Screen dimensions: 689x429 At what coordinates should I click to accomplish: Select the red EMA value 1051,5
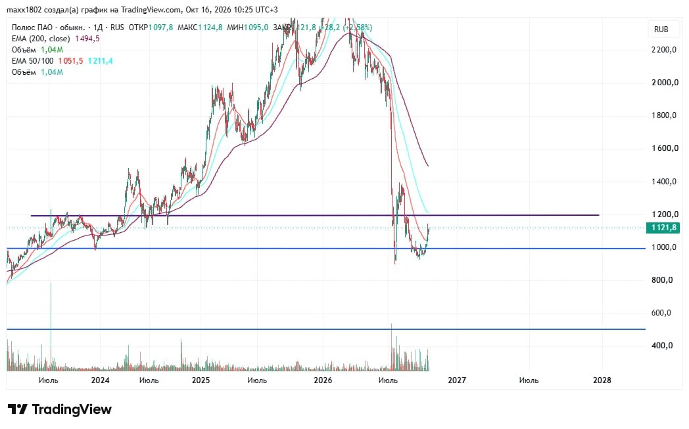pyautogui.click(x=71, y=61)
